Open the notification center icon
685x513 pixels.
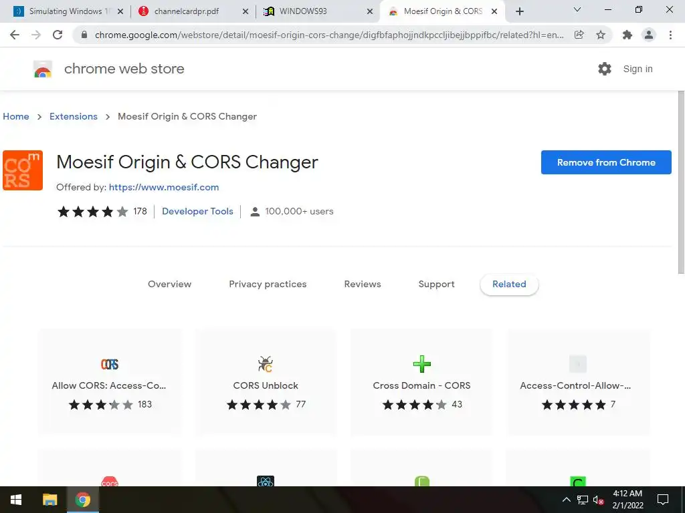coord(663,500)
